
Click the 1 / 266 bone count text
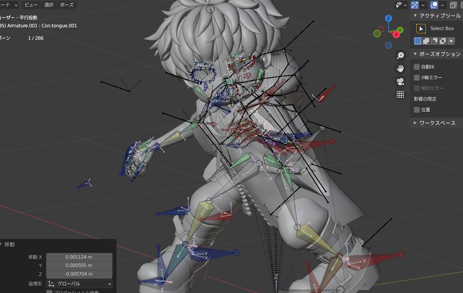(36, 38)
